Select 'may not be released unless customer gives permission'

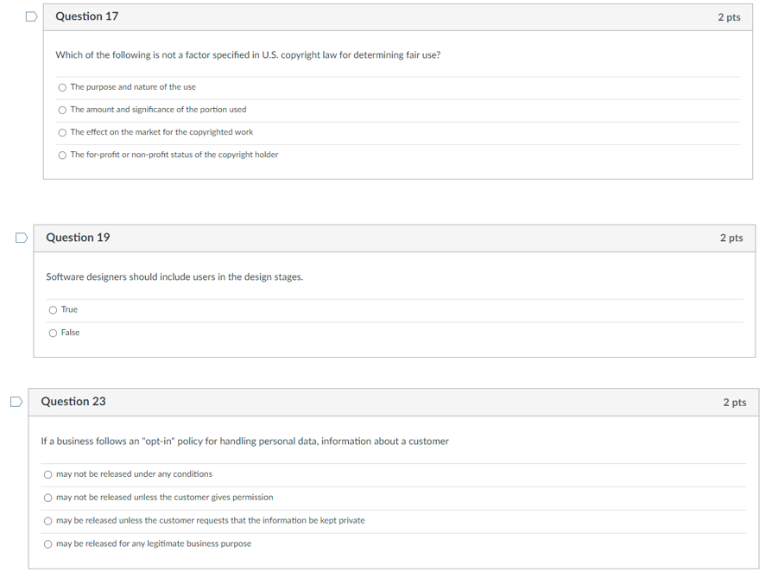[x=47, y=498]
